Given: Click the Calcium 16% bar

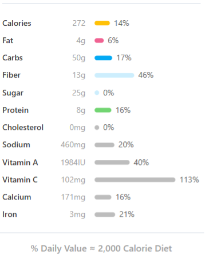Looking at the screenshot, I should pyautogui.click(x=103, y=197).
